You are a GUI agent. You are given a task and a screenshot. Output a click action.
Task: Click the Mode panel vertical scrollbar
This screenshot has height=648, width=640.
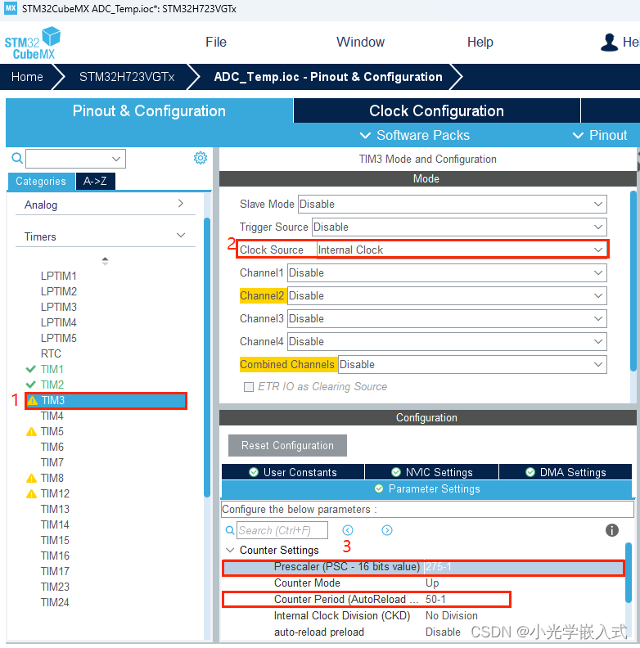633,281
